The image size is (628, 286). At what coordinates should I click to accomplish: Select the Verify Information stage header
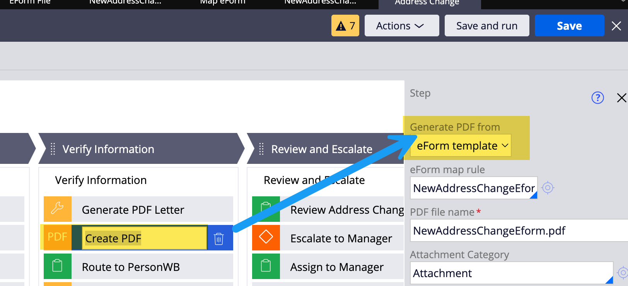(141, 149)
